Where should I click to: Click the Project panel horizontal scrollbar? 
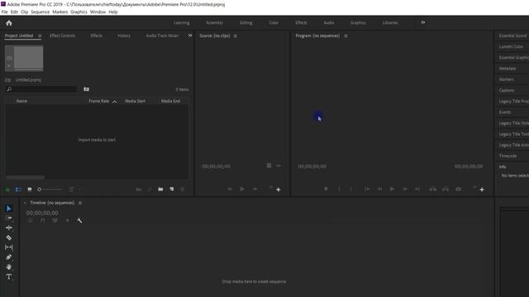[x=26, y=177]
